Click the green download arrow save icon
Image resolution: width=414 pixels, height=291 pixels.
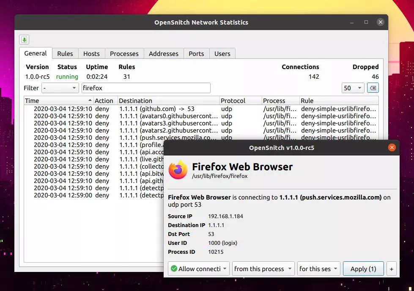[x=24, y=40]
